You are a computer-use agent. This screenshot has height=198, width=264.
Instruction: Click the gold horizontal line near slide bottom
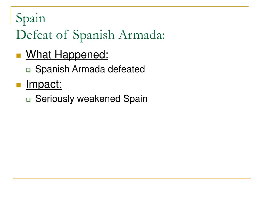132,178
